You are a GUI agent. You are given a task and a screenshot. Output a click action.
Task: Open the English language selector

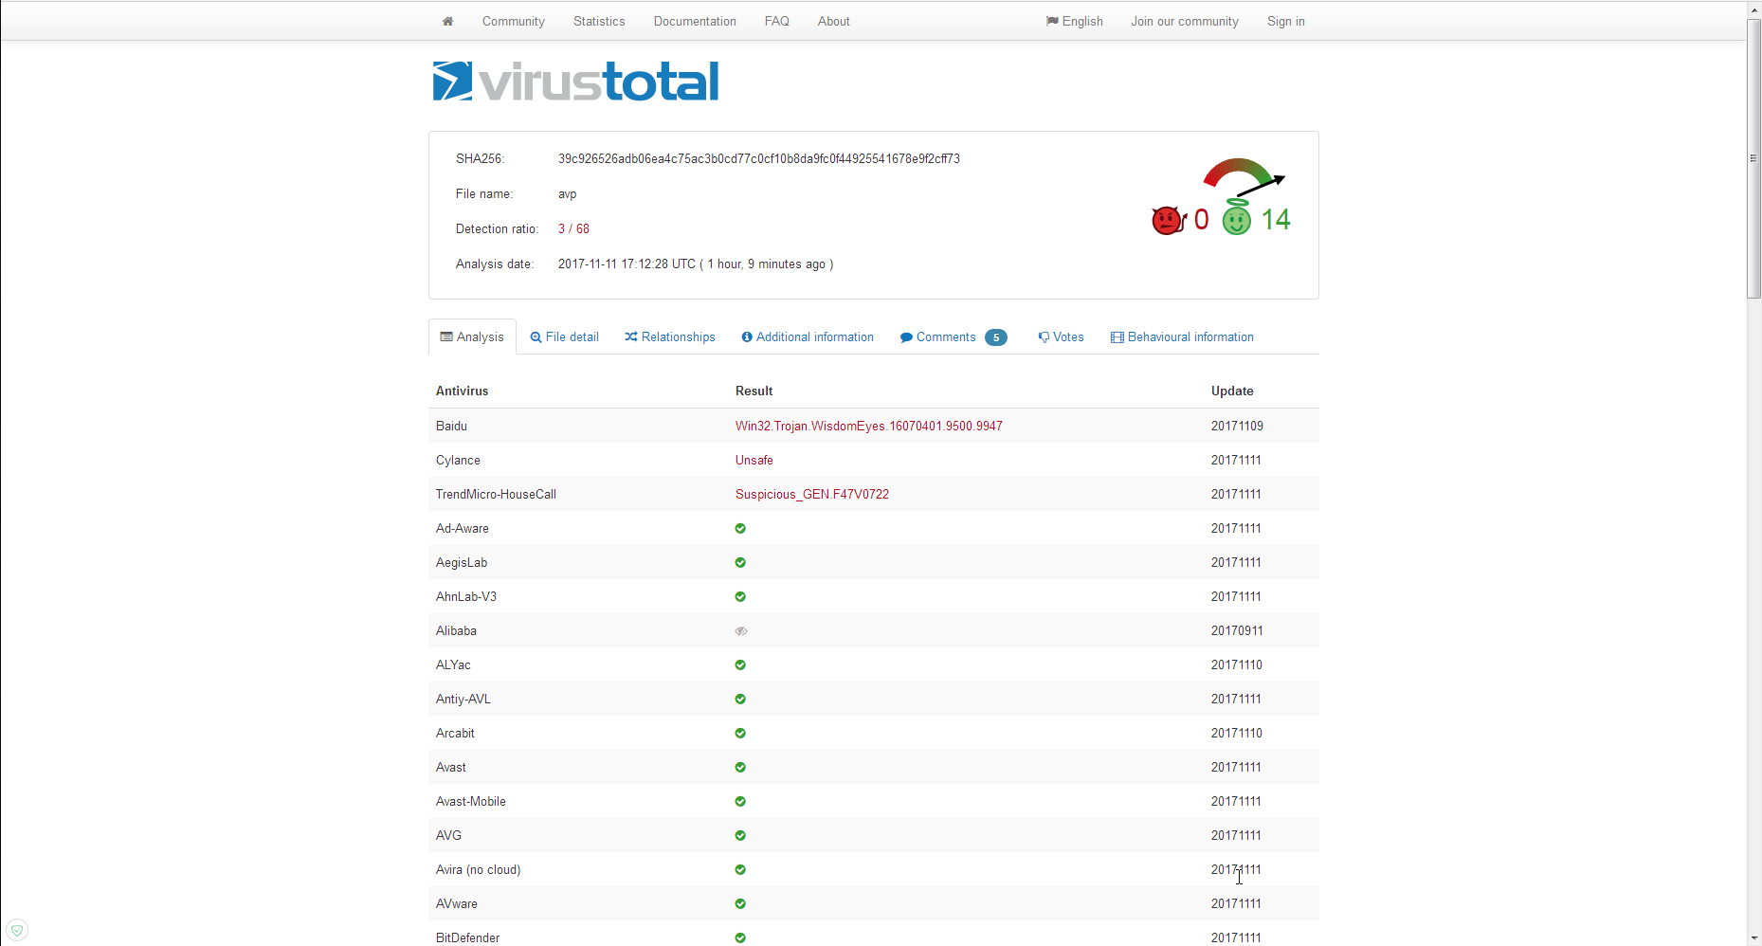(x=1074, y=21)
